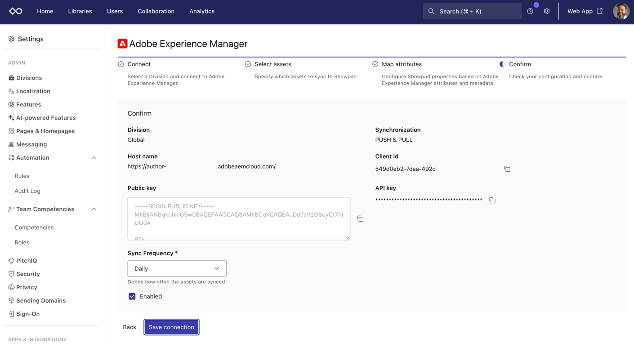The height and width of the screenshot is (344, 634).
Task: Open the Libraries menu
Action: click(80, 11)
